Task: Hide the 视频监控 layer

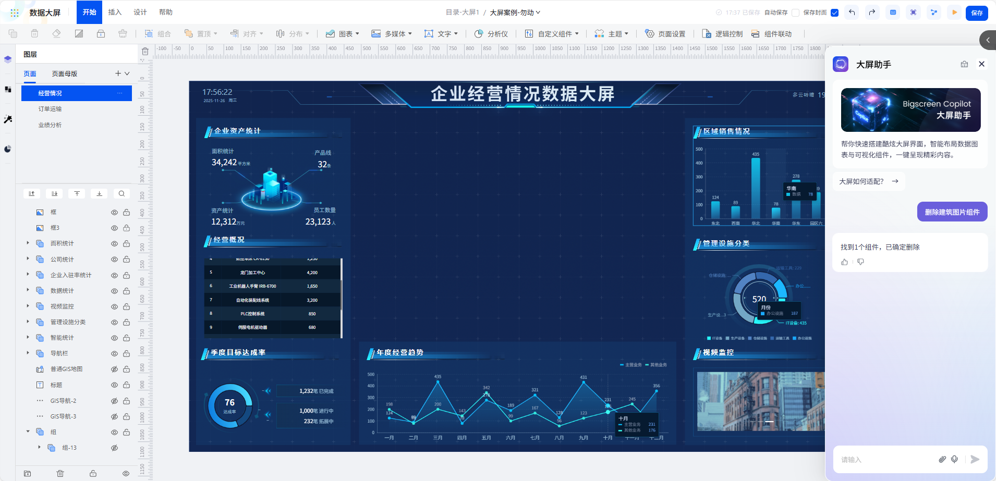Action: tap(114, 306)
